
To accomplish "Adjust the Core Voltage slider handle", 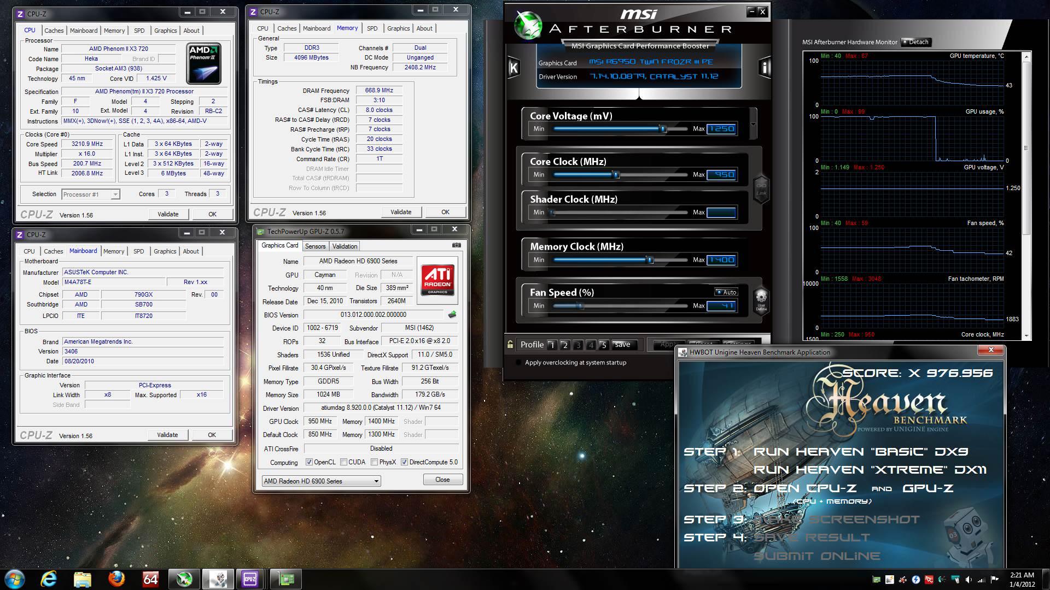I will [663, 129].
